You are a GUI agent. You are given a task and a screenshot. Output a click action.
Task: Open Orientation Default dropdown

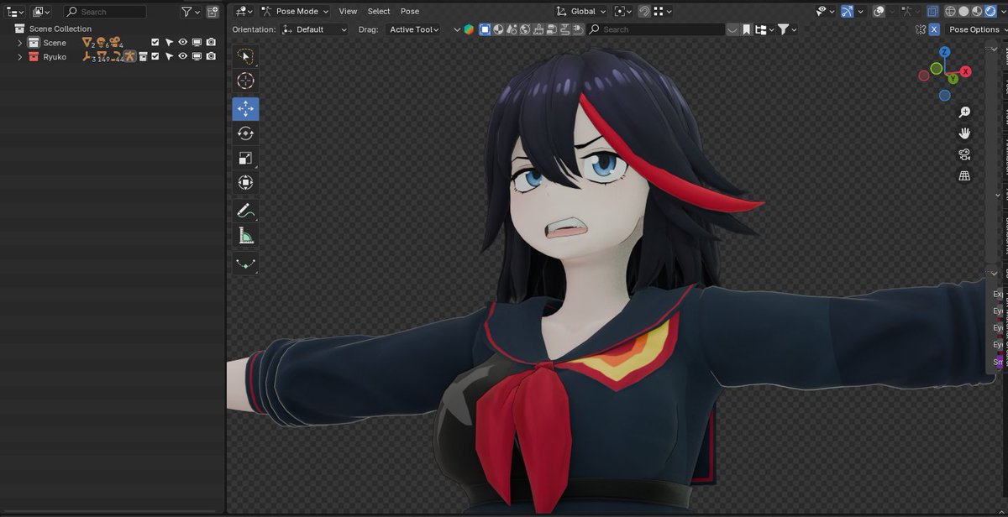coord(315,29)
